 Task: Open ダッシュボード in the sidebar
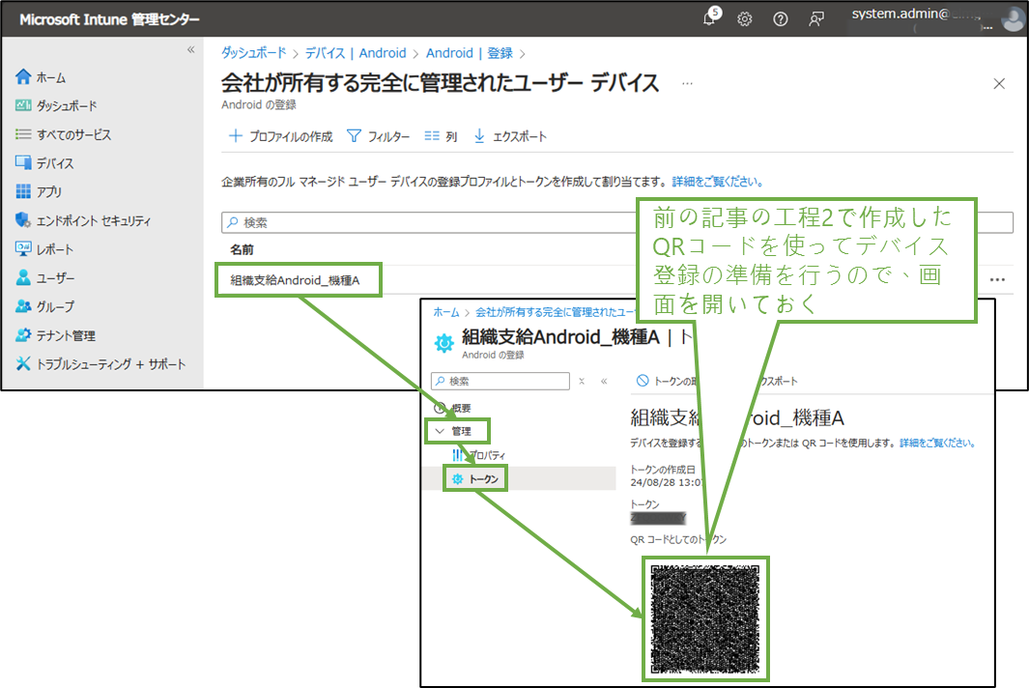click(x=56, y=105)
